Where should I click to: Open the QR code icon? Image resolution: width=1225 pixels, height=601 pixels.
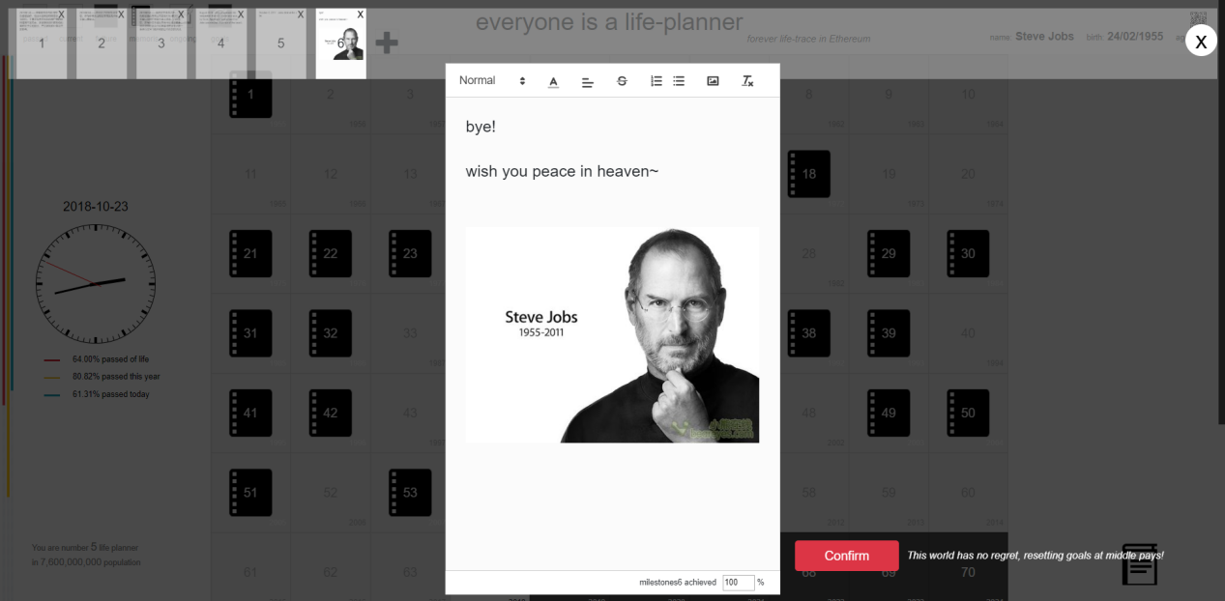tap(1198, 19)
